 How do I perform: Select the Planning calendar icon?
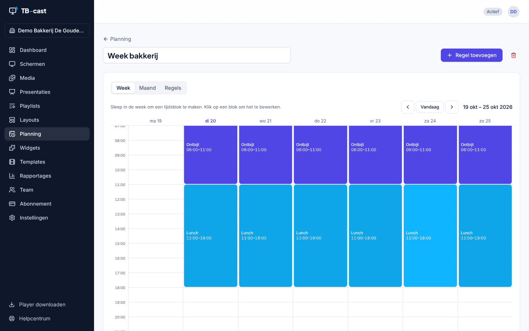(x=12, y=134)
